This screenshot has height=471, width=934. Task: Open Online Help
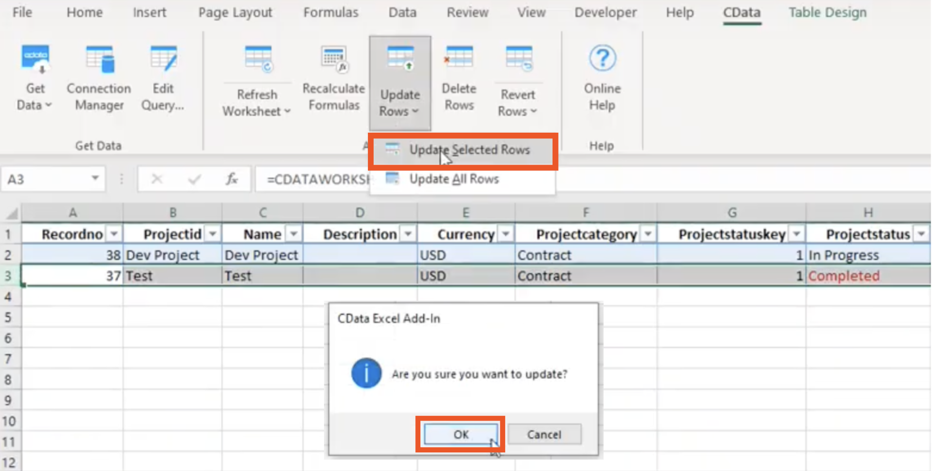click(x=602, y=79)
